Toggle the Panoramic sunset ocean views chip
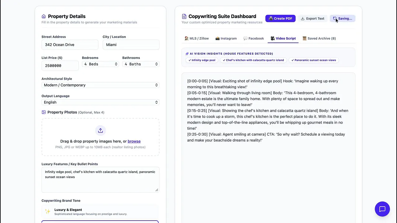The height and width of the screenshot is (223, 397). click(314, 60)
